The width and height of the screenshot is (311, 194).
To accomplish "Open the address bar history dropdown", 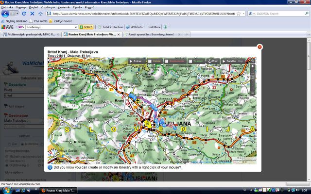I will tap(243, 14).
